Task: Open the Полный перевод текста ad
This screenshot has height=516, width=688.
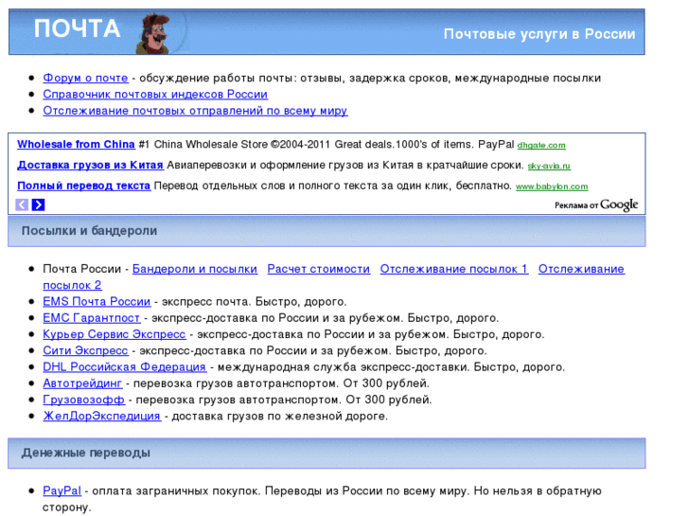Action: pos(84,186)
